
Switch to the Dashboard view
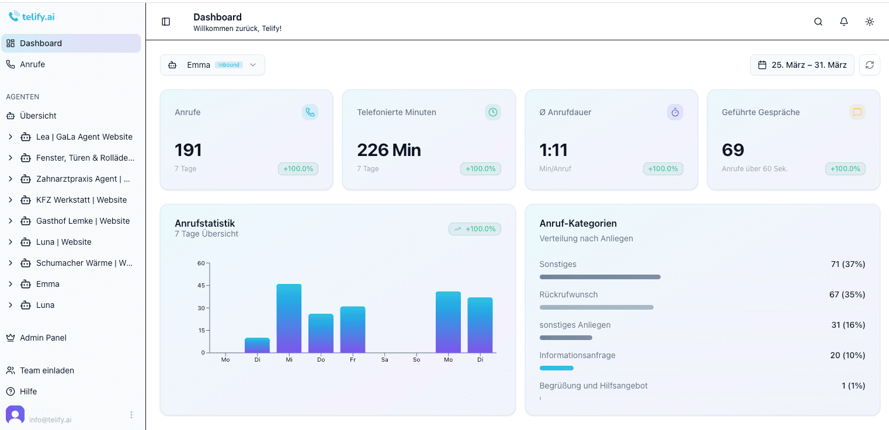pyautogui.click(x=41, y=43)
